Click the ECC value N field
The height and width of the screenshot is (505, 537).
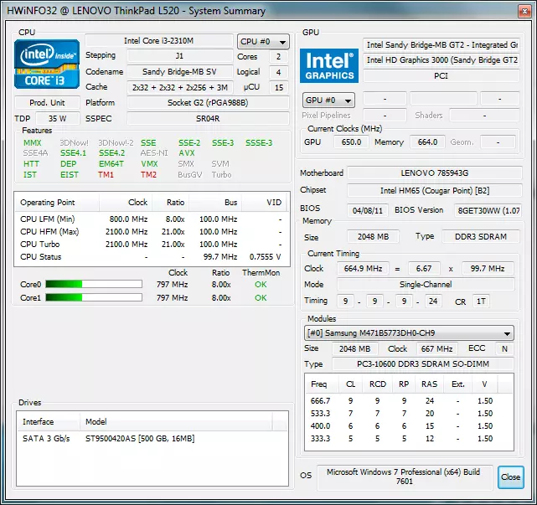[504, 348]
